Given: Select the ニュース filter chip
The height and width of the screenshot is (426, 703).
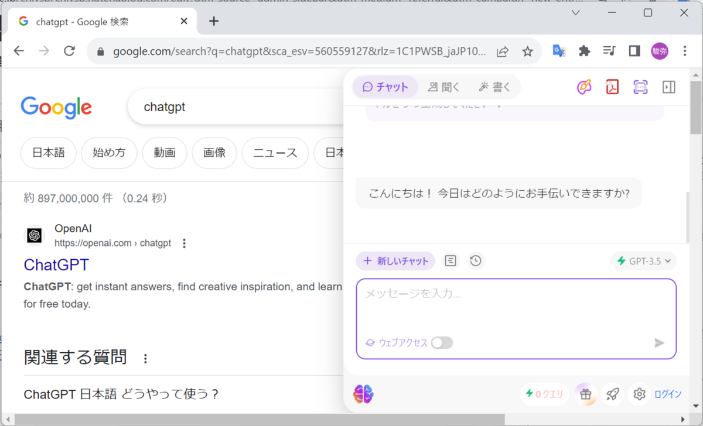Looking at the screenshot, I should (275, 153).
